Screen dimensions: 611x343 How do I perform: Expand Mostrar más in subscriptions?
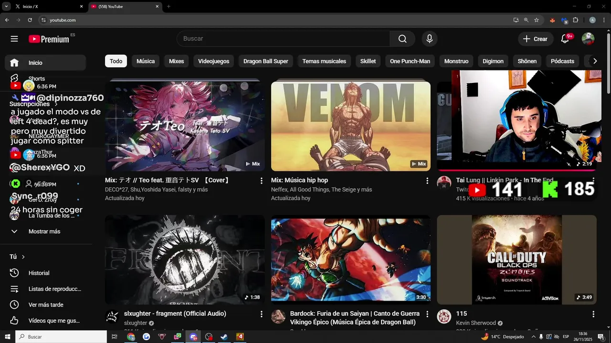(45, 232)
